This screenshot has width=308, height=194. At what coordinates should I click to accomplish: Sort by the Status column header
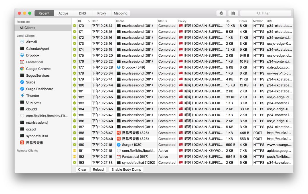tap(167, 21)
